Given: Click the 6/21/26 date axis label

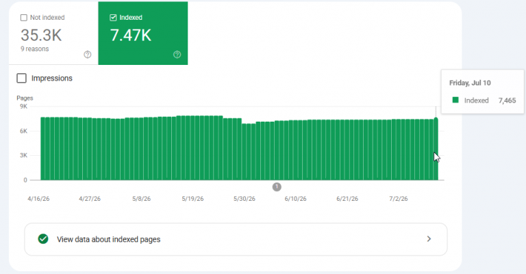Looking at the screenshot, I should (x=347, y=199).
